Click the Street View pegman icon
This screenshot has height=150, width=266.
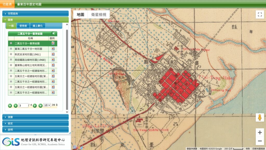coord(260,117)
